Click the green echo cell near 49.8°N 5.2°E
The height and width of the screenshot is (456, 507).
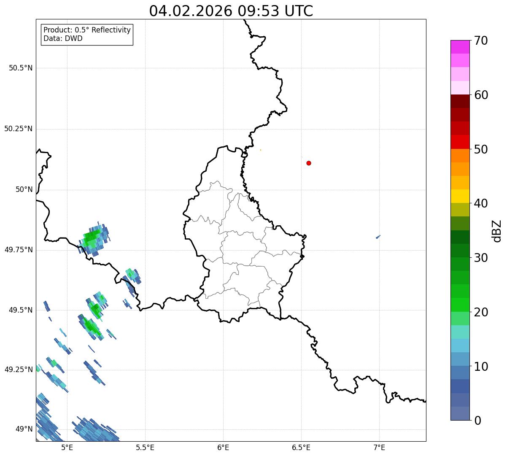[94, 239]
